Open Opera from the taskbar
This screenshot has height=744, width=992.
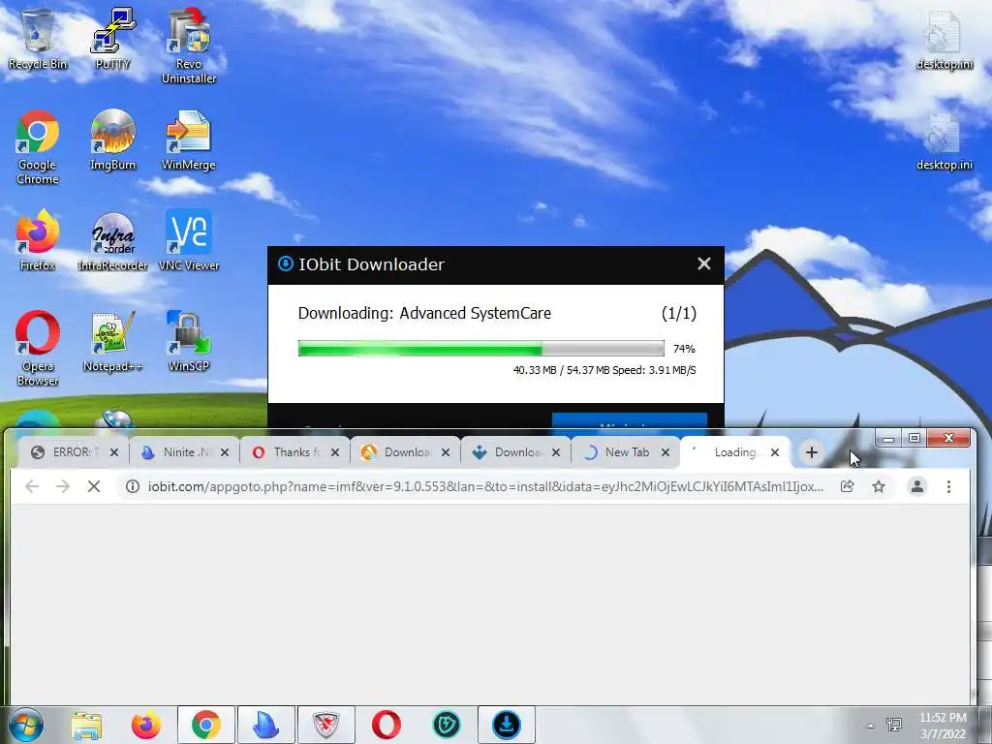pyautogui.click(x=387, y=725)
